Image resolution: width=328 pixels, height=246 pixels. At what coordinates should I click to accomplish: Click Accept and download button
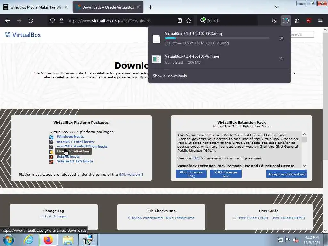tap(287, 174)
